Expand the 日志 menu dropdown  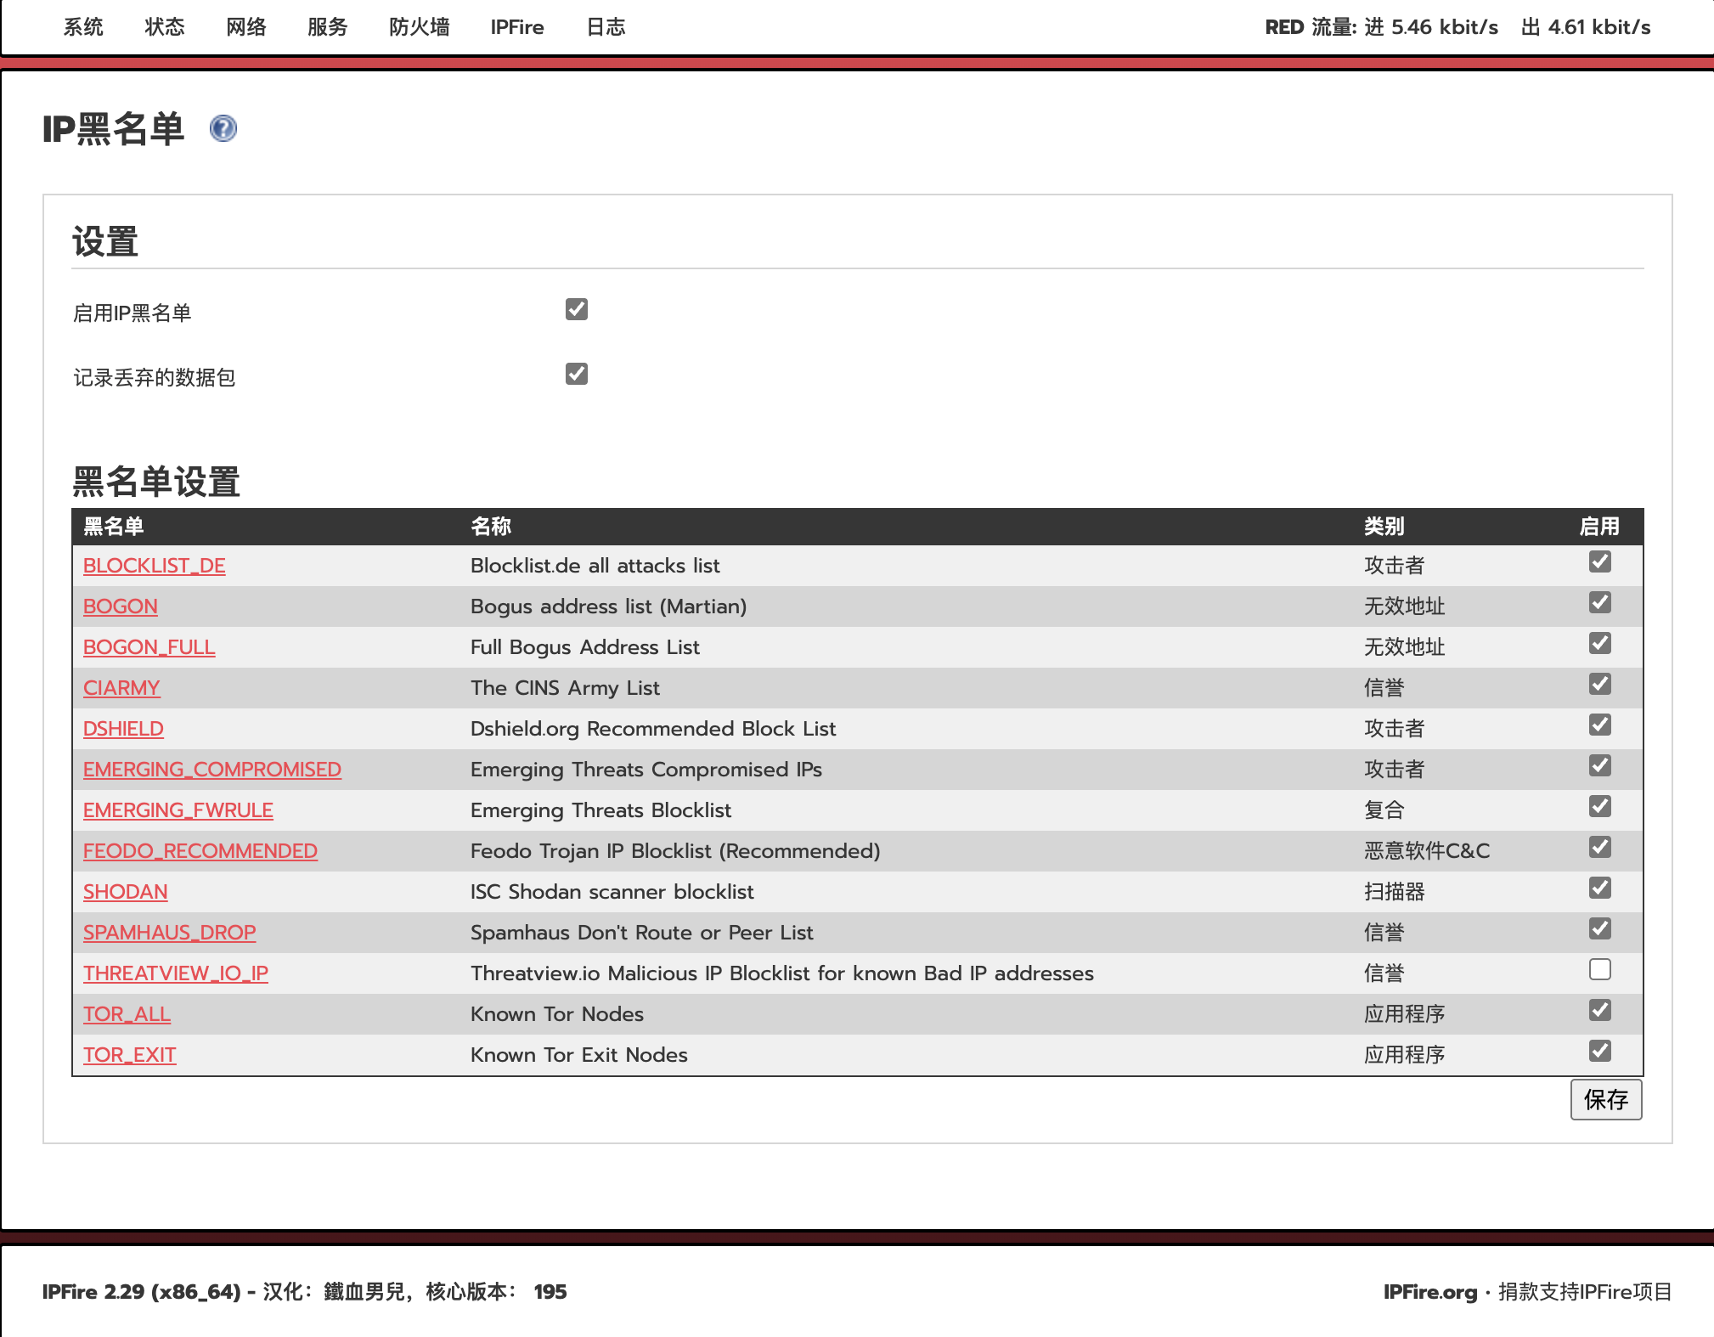click(x=606, y=27)
